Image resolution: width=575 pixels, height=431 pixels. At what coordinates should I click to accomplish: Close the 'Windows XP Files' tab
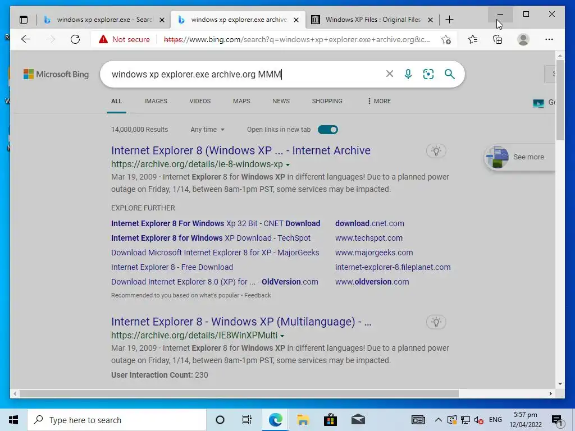click(431, 20)
